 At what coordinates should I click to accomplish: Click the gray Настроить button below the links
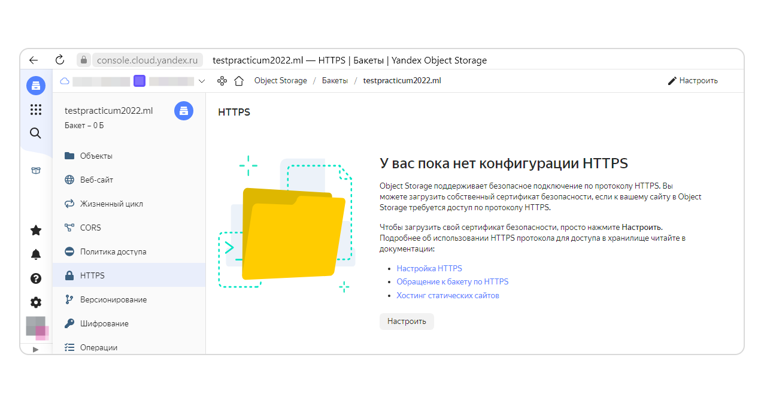point(407,322)
